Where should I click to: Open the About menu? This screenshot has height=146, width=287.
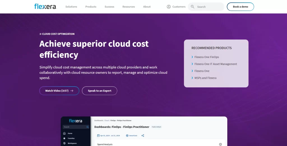click(147, 7)
